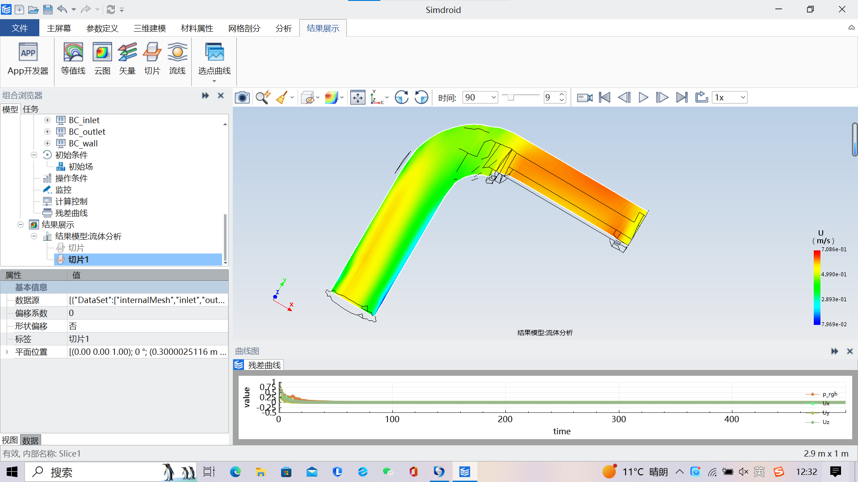Play the result animation
Viewport: 858px width, 482px height.
click(x=643, y=97)
